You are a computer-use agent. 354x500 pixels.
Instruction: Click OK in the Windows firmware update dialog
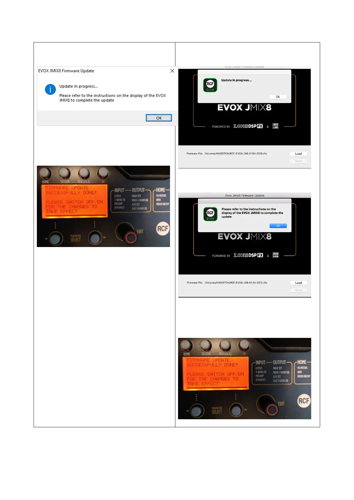pos(159,118)
